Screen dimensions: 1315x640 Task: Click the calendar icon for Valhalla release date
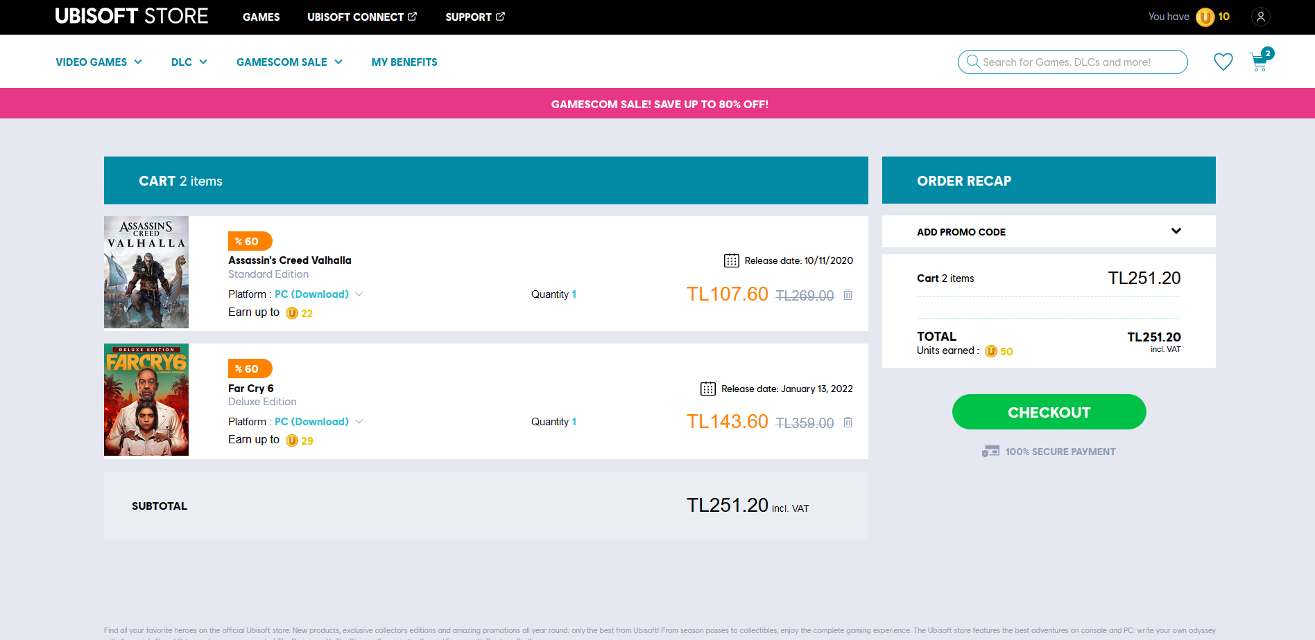[x=732, y=260]
